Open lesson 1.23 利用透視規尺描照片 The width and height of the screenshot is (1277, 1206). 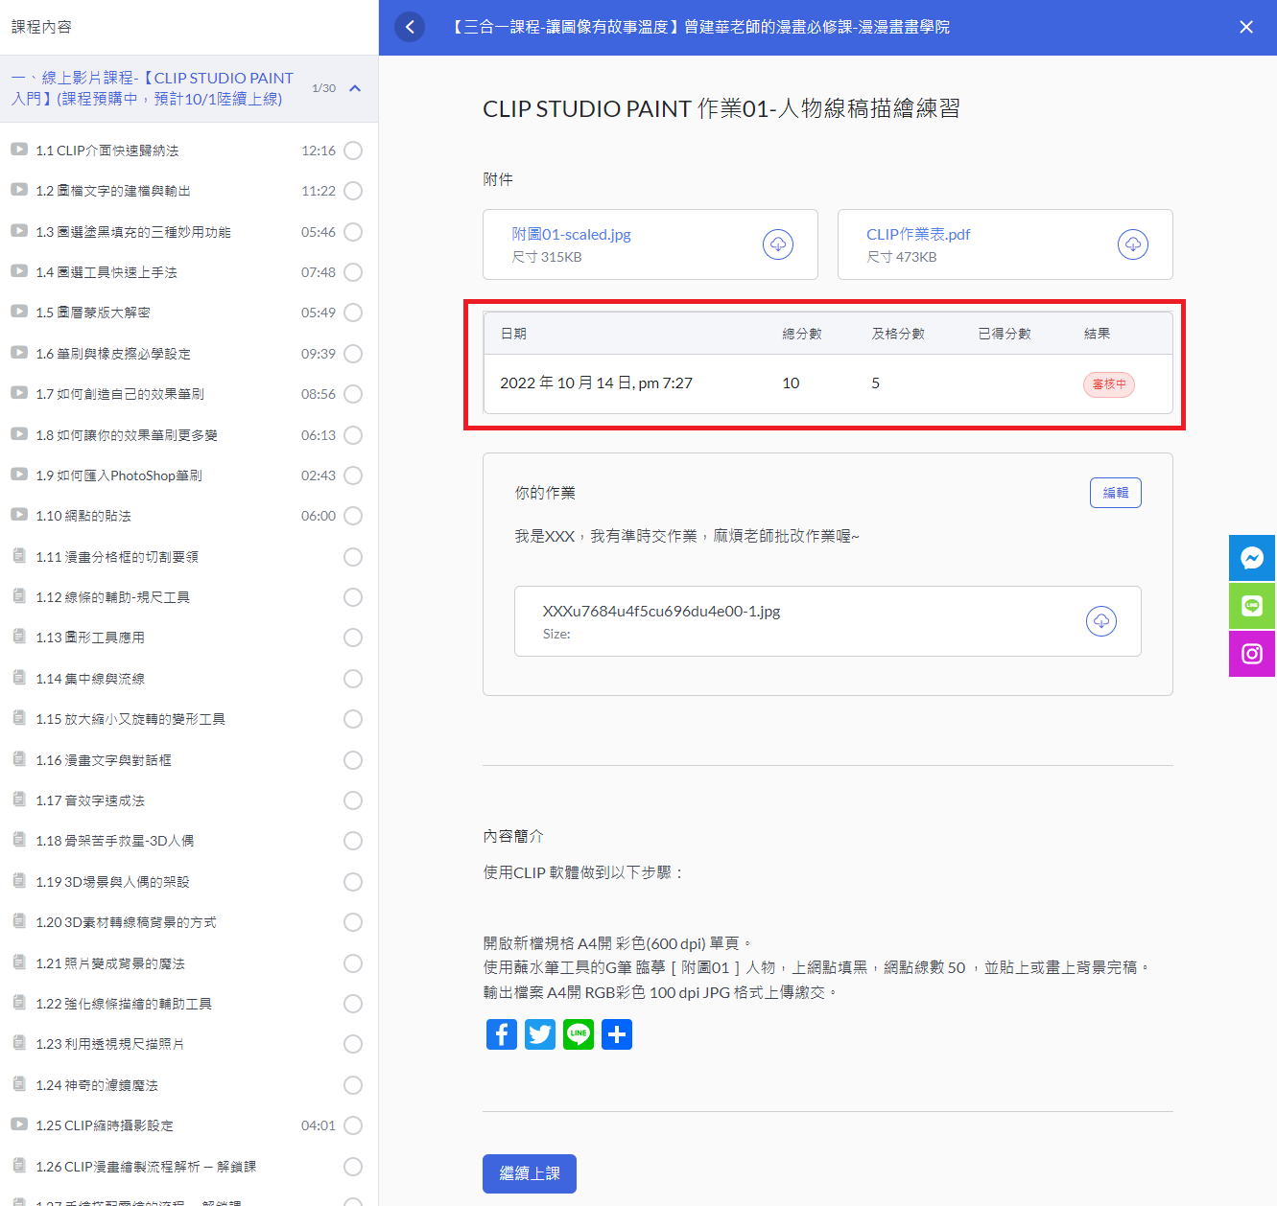(110, 1044)
